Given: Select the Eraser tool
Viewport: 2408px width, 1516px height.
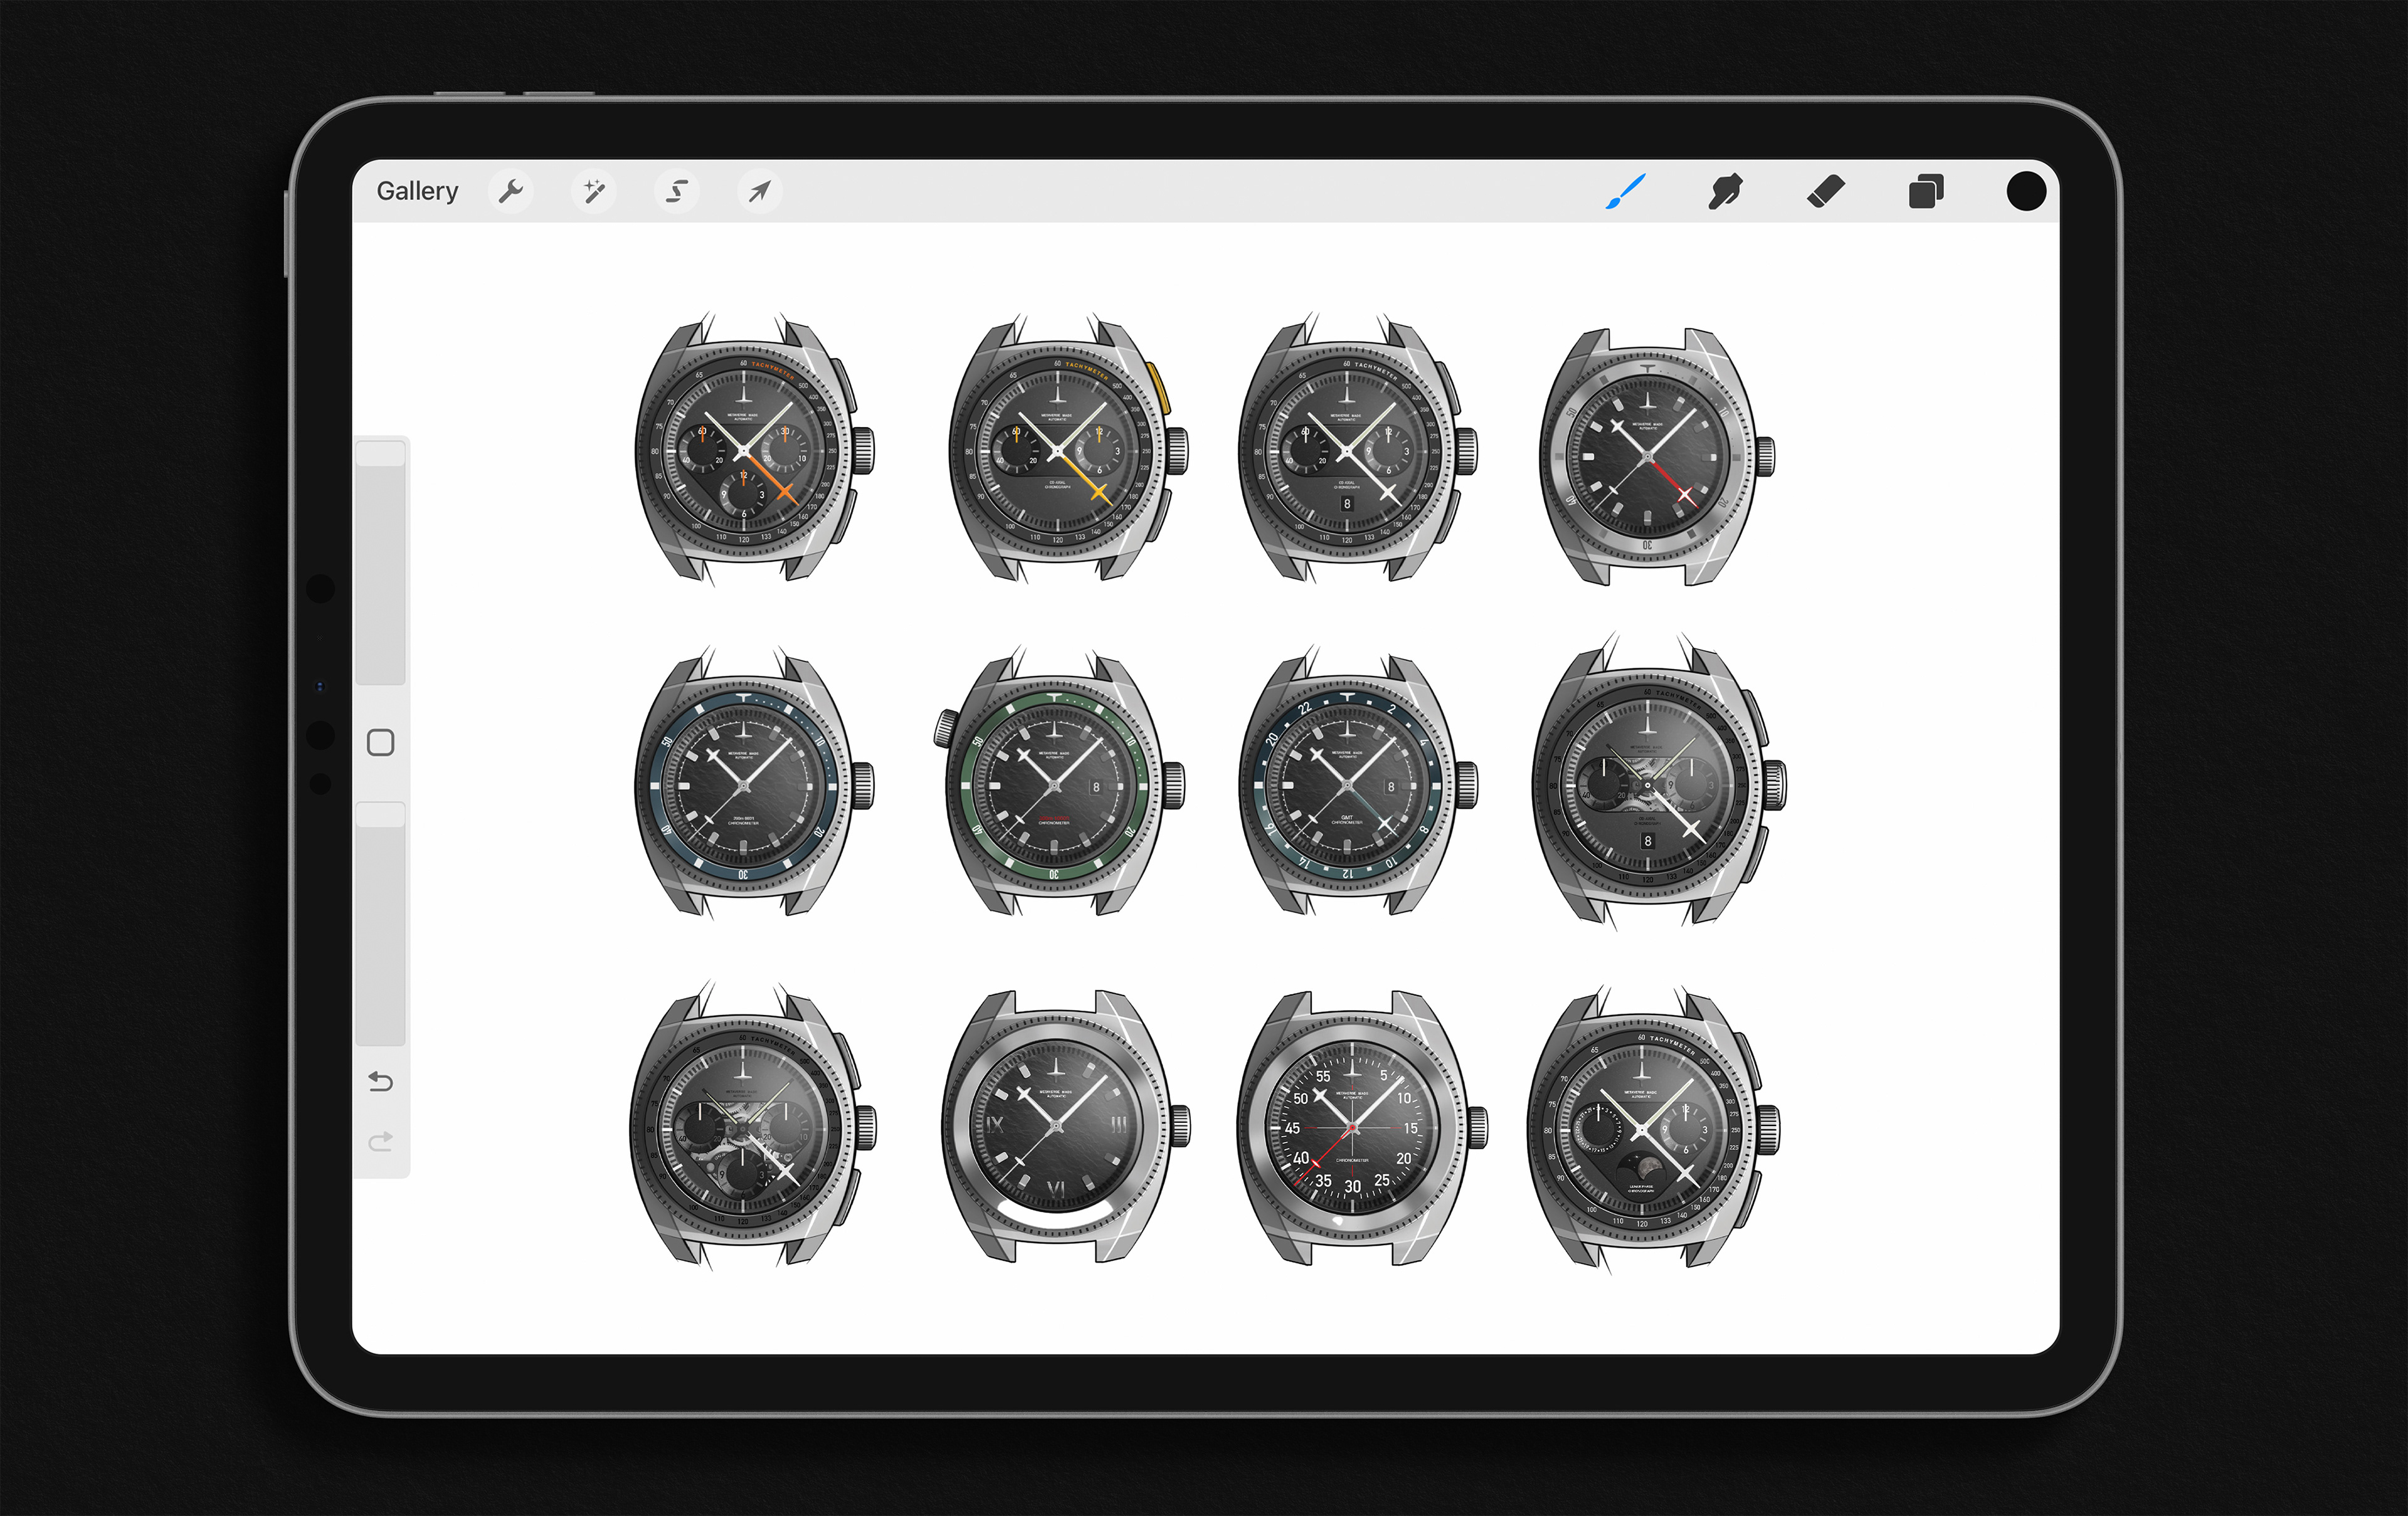Looking at the screenshot, I should pyautogui.click(x=1826, y=191).
